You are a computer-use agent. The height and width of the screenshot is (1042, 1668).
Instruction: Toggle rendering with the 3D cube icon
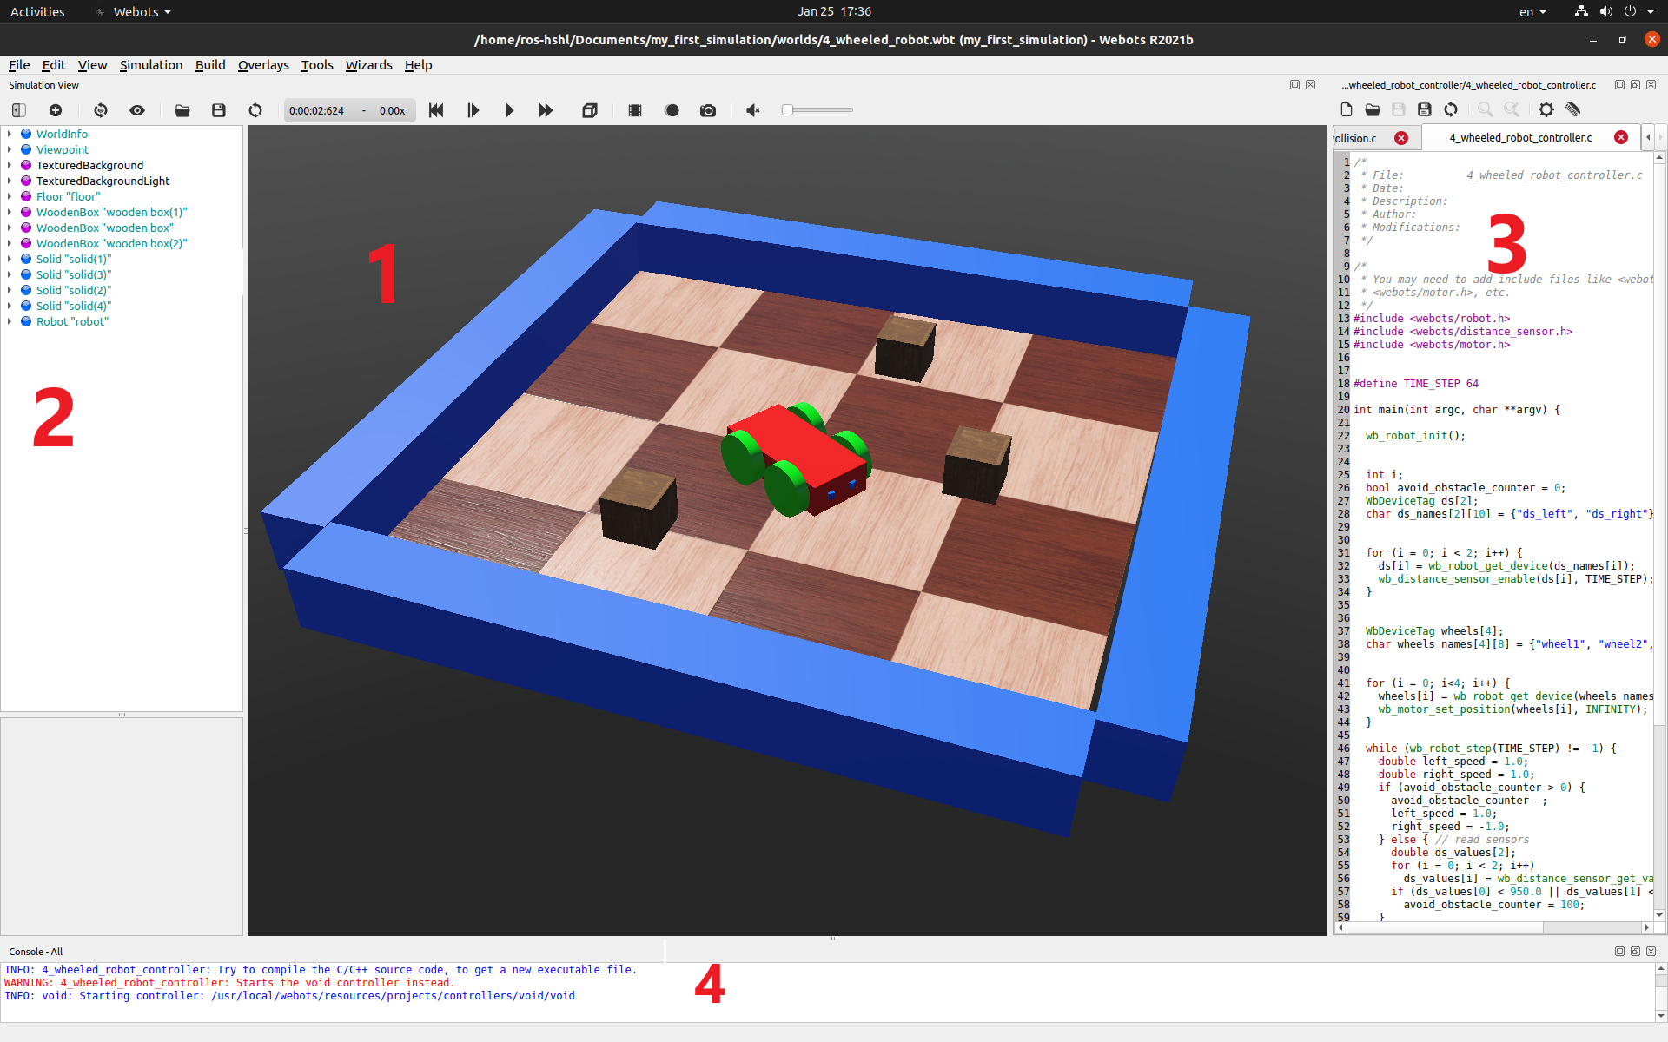tap(590, 110)
